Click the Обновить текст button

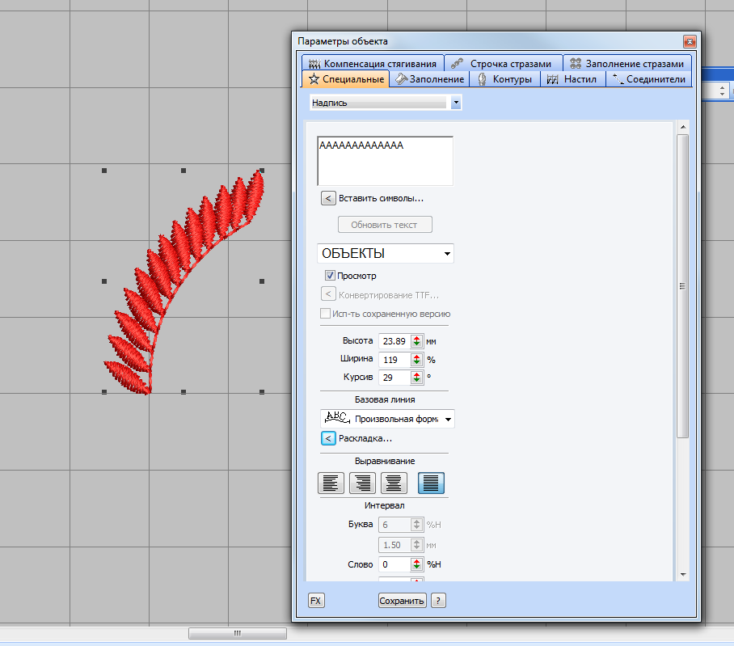[x=385, y=225]
